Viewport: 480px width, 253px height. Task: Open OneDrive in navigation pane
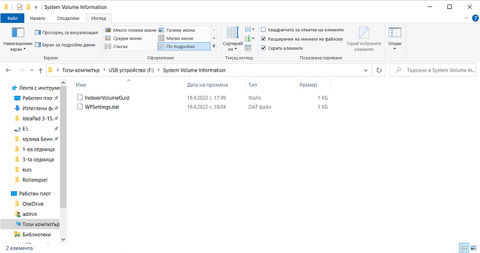[x=29, y=204]
